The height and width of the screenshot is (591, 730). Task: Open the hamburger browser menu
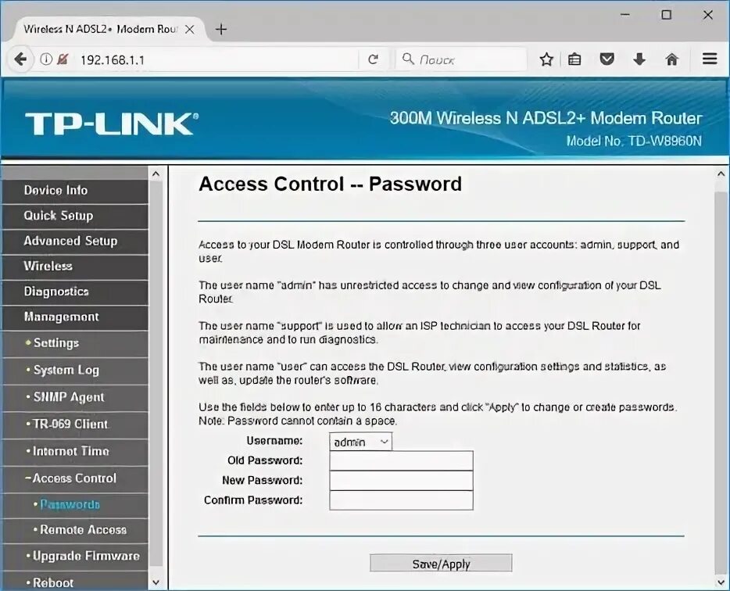pyautogui.click(x=710, y=59)
